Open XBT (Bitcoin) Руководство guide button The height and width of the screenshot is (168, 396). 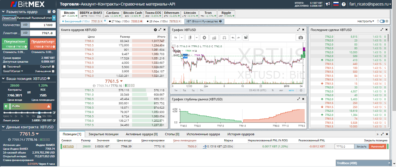pos(204,21)
